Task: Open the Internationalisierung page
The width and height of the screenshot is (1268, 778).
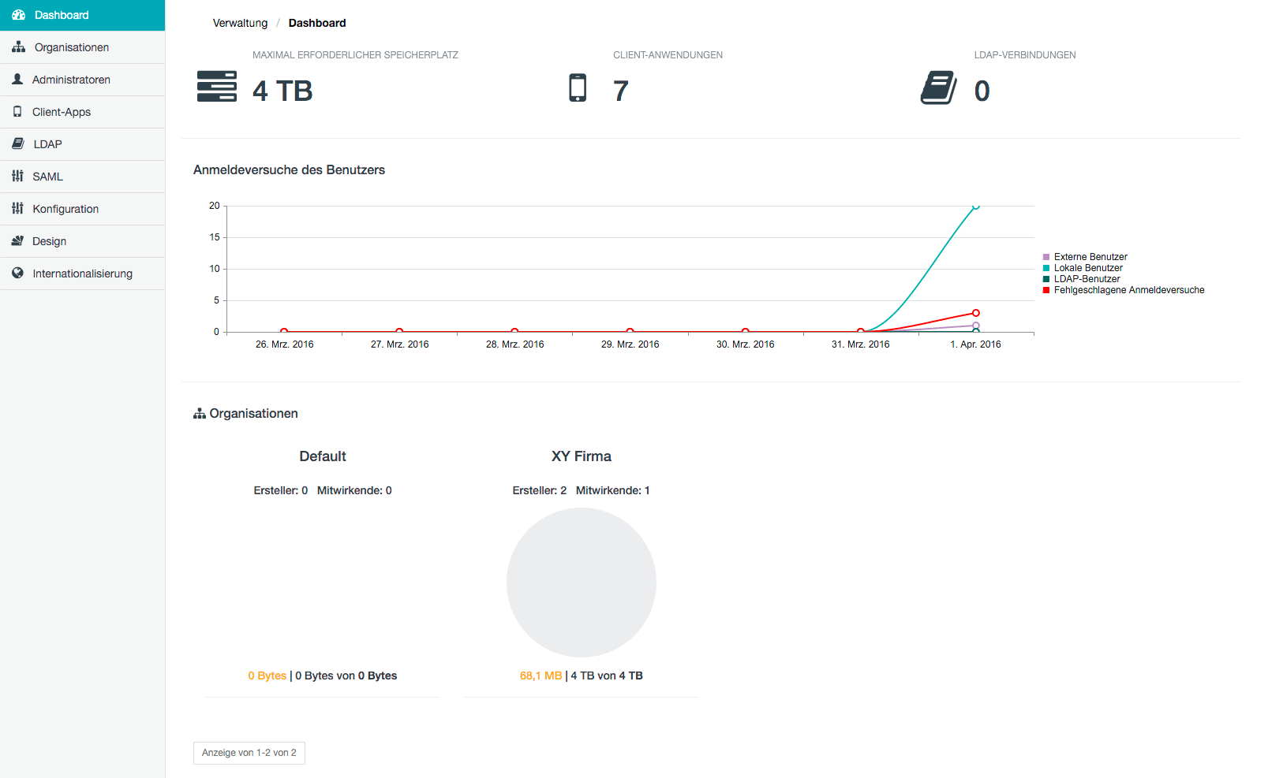Action: (x=82, y=274)
